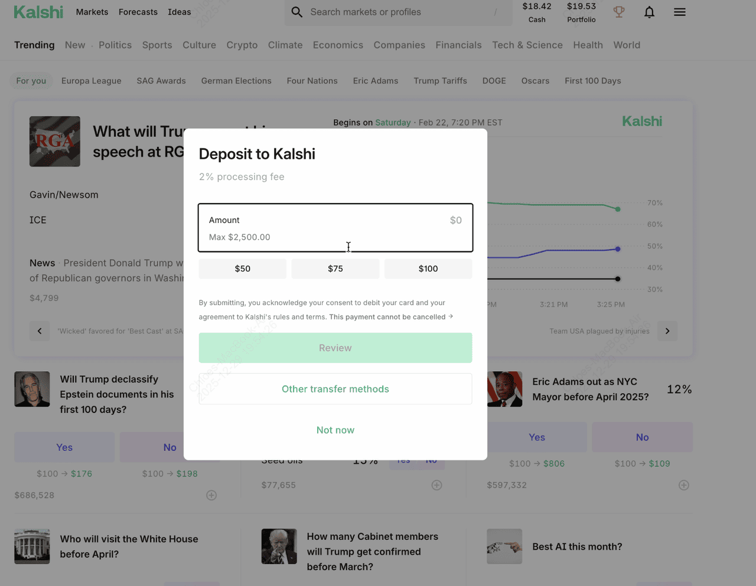Image resolution: width=756 pixels, height=586 pixels.
Task: Select the $50 preset amount
Action: tap(242, 269)
